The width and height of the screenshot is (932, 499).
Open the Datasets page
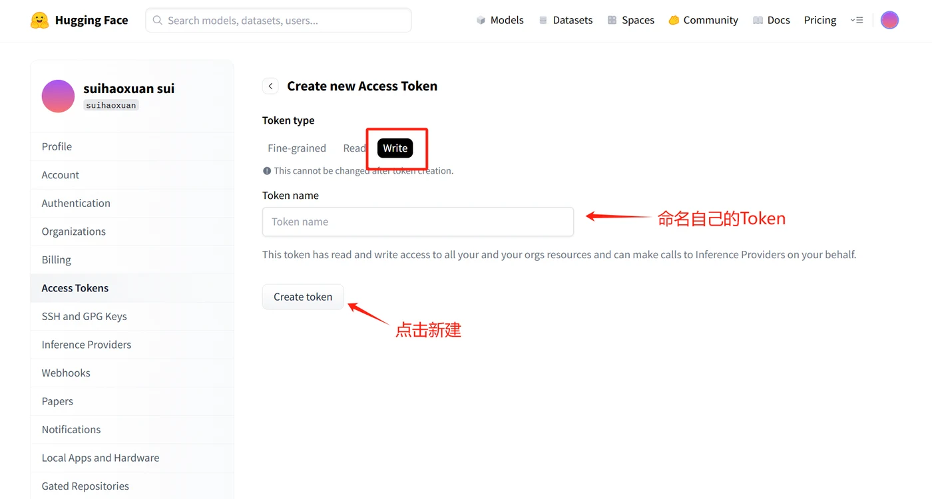566,21
